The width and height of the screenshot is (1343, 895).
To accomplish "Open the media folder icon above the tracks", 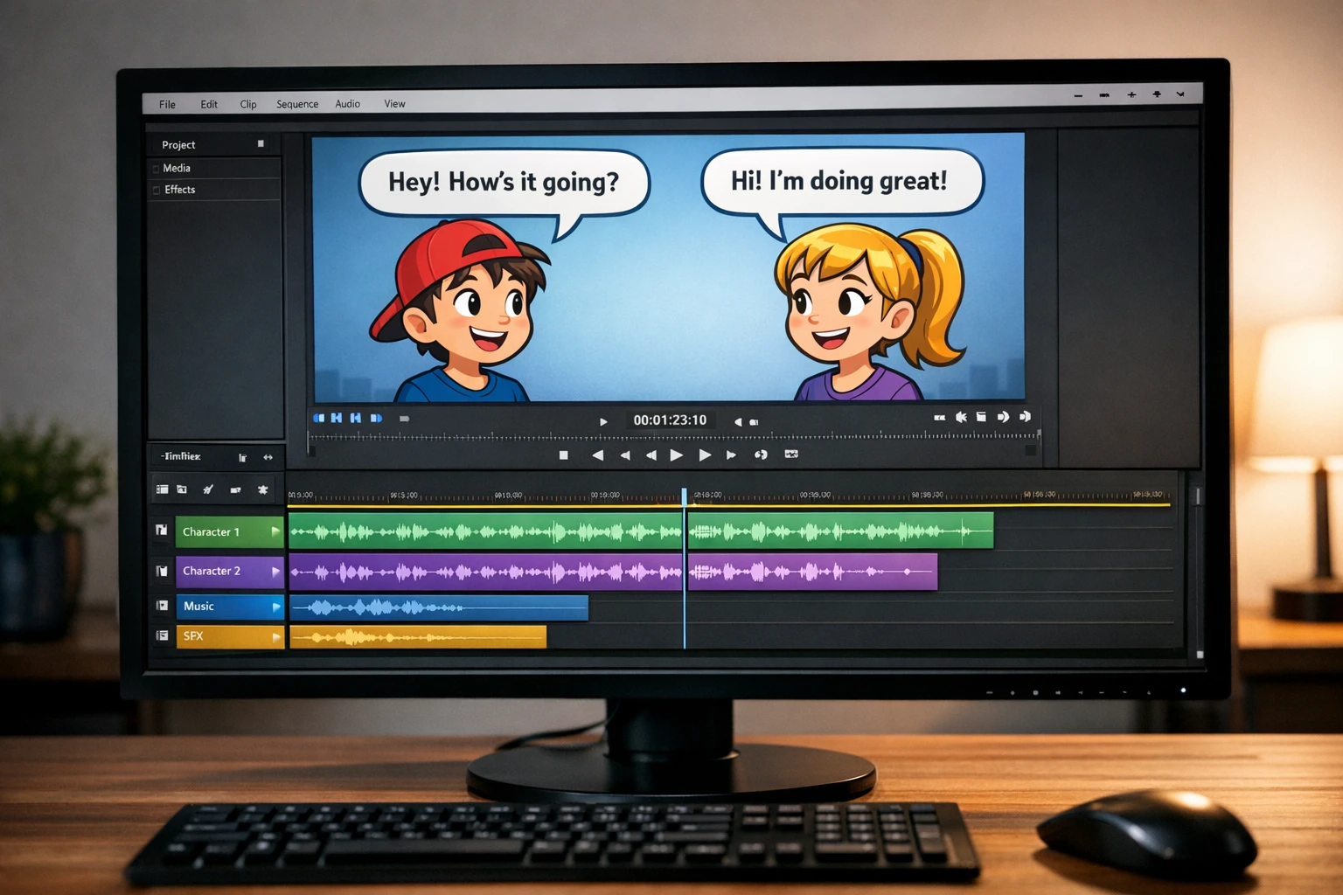I will tap(181, 489).
